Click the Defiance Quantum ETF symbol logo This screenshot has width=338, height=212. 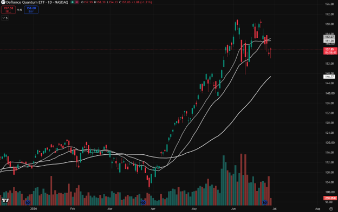point(3,2)
